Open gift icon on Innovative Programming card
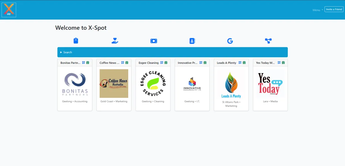 pyautogui.click(x=205, y=63)
